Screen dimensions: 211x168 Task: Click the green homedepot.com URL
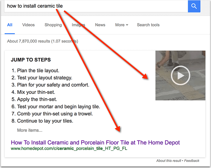(69, 148)
